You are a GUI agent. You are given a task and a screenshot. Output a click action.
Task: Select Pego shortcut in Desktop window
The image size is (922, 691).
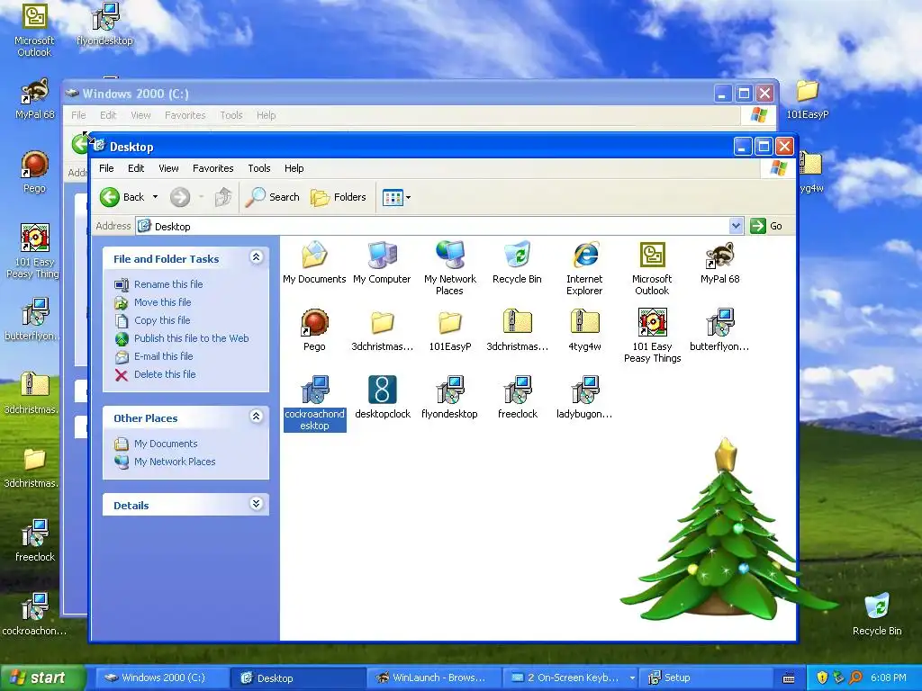coord(314,330)
